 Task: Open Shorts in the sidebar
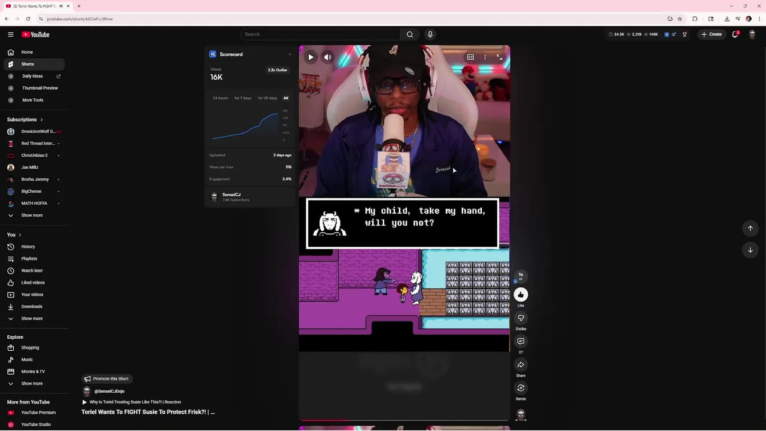pos(35,64)
